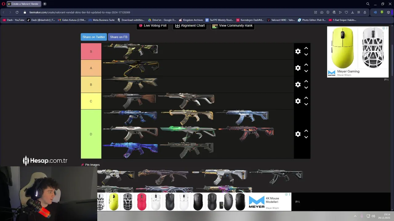
Task: Open the edit/pinboard icon in address bar
Action: [316, 12]
